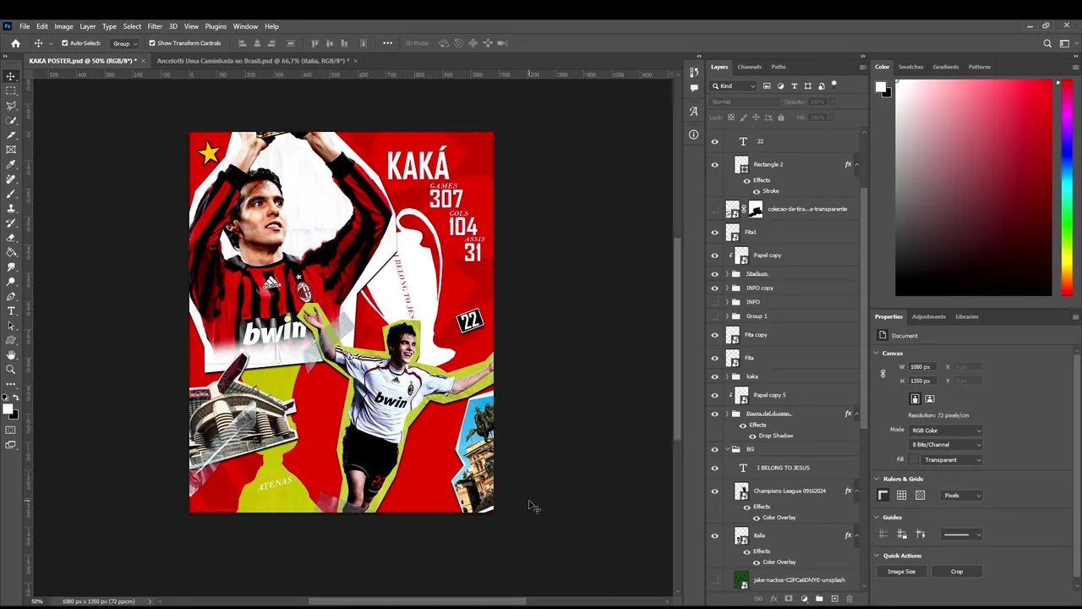Collapse the Quick Actions section

pos(877,556)
